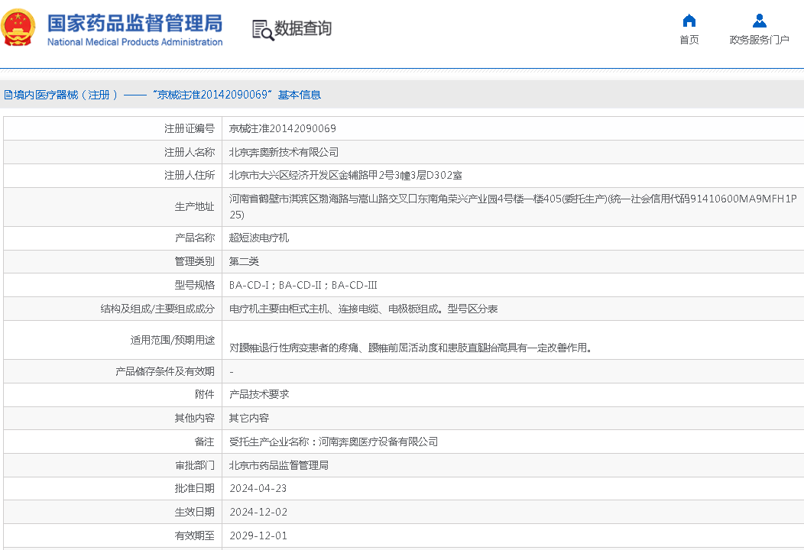Click the product name 超短波电疗机 cell

tap(259, 238)
